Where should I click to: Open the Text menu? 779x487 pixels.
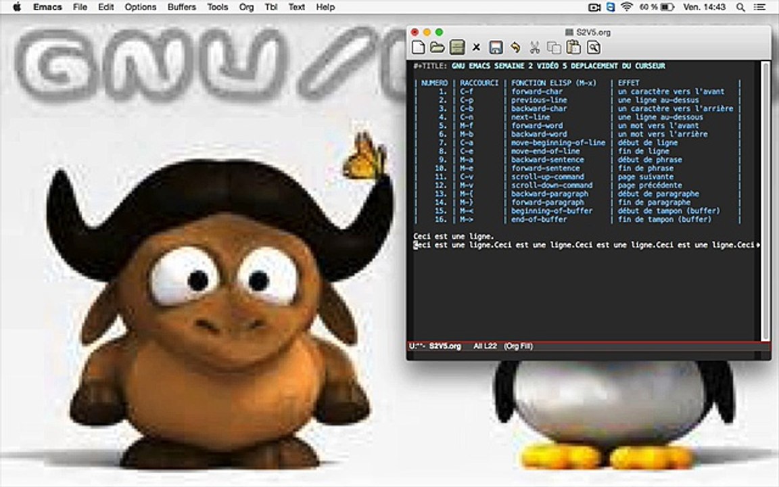297,7
